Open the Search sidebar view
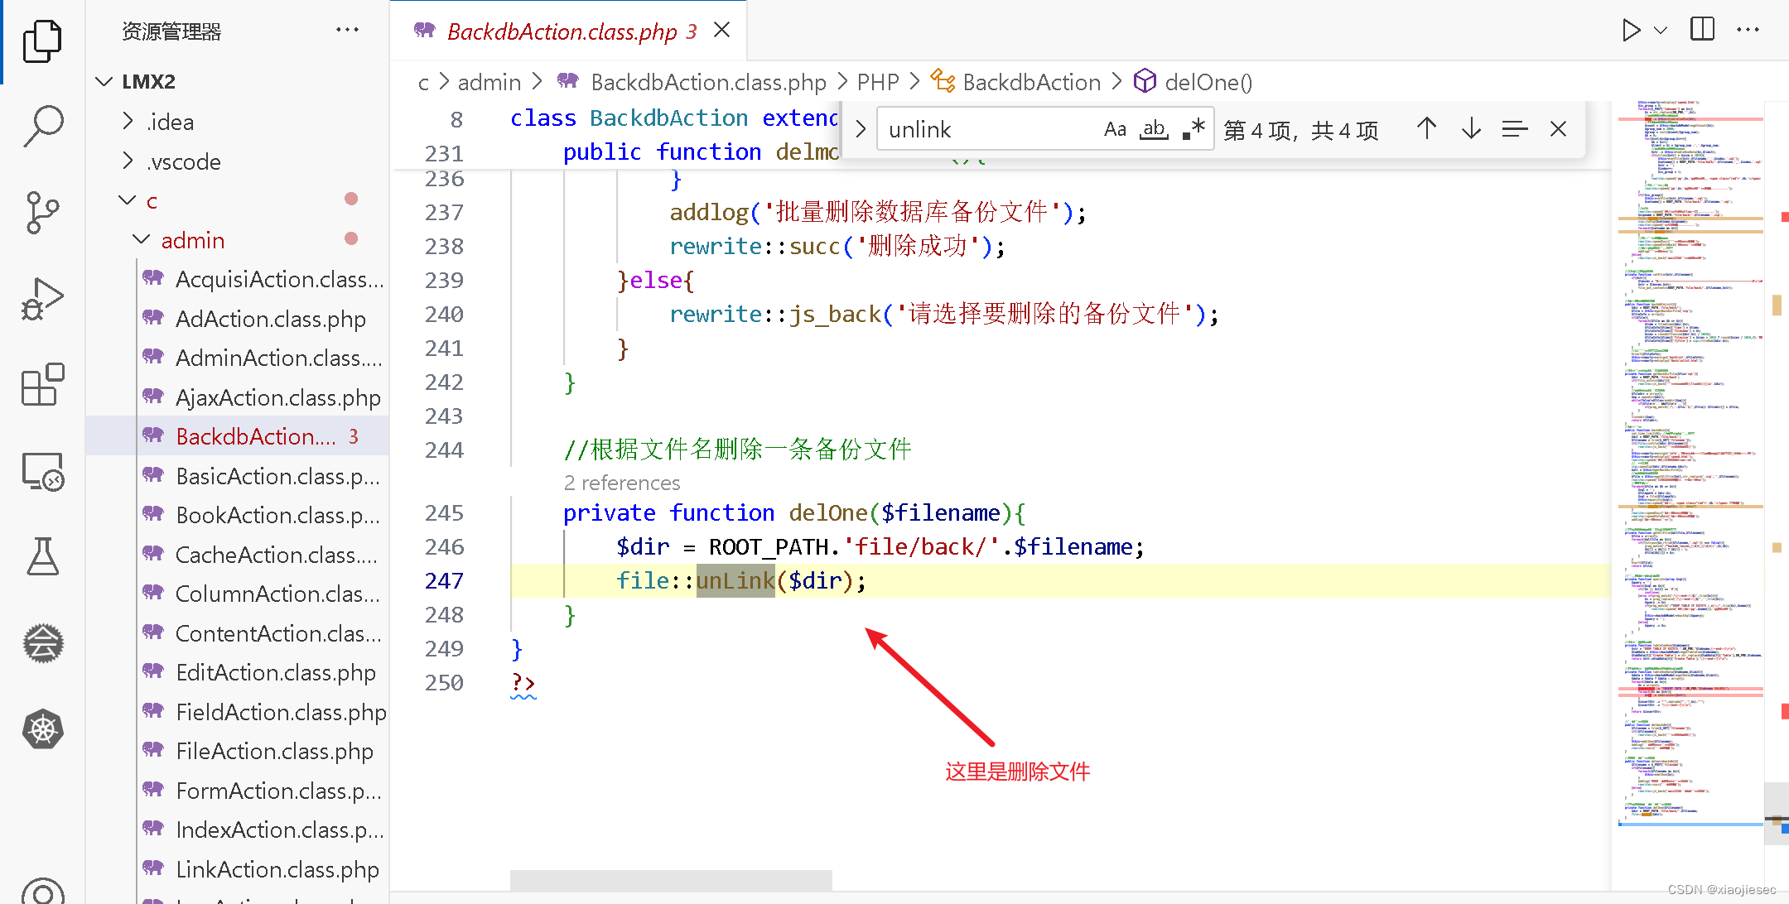 click(x=43, y=126)
